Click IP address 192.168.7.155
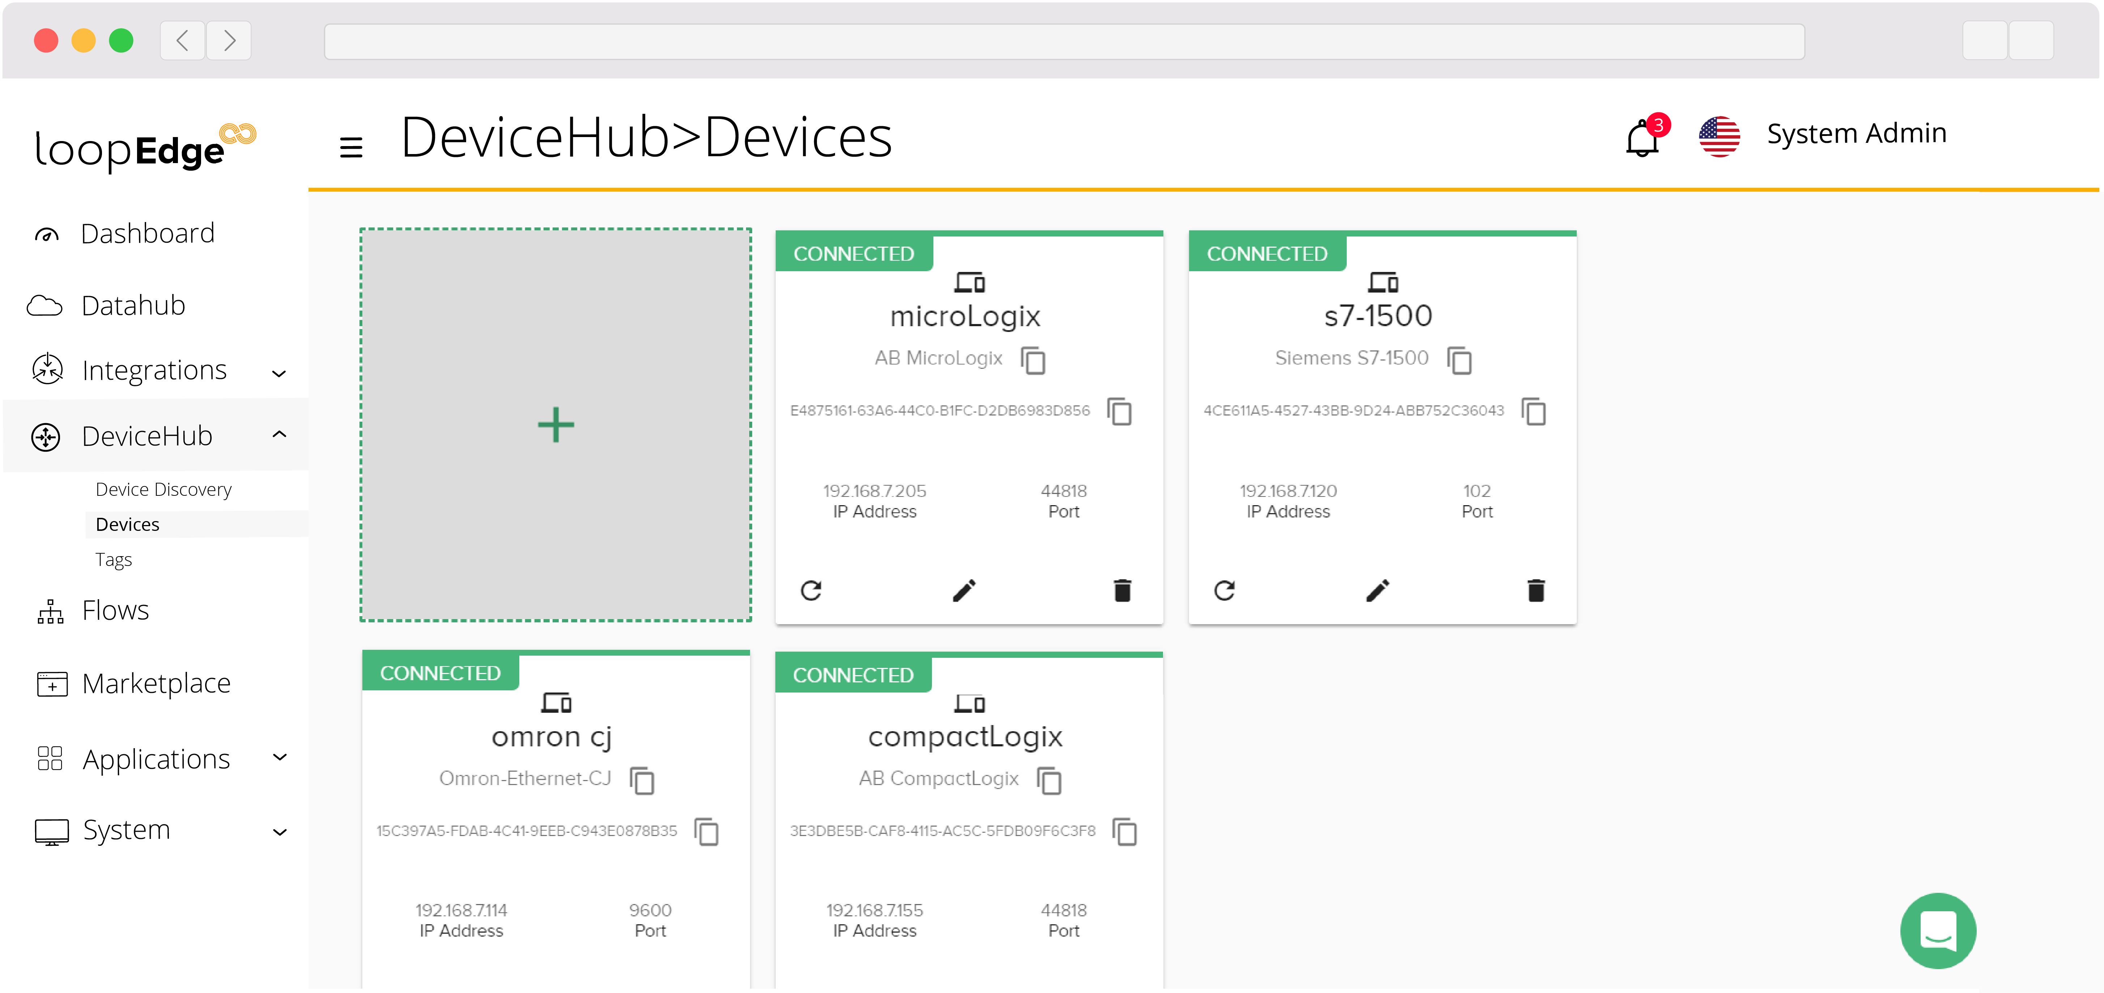The image size is (2104, 993). click(874, 910)
